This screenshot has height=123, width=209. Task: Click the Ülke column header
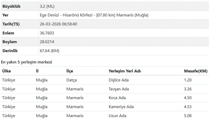click(x=6, y=71)
